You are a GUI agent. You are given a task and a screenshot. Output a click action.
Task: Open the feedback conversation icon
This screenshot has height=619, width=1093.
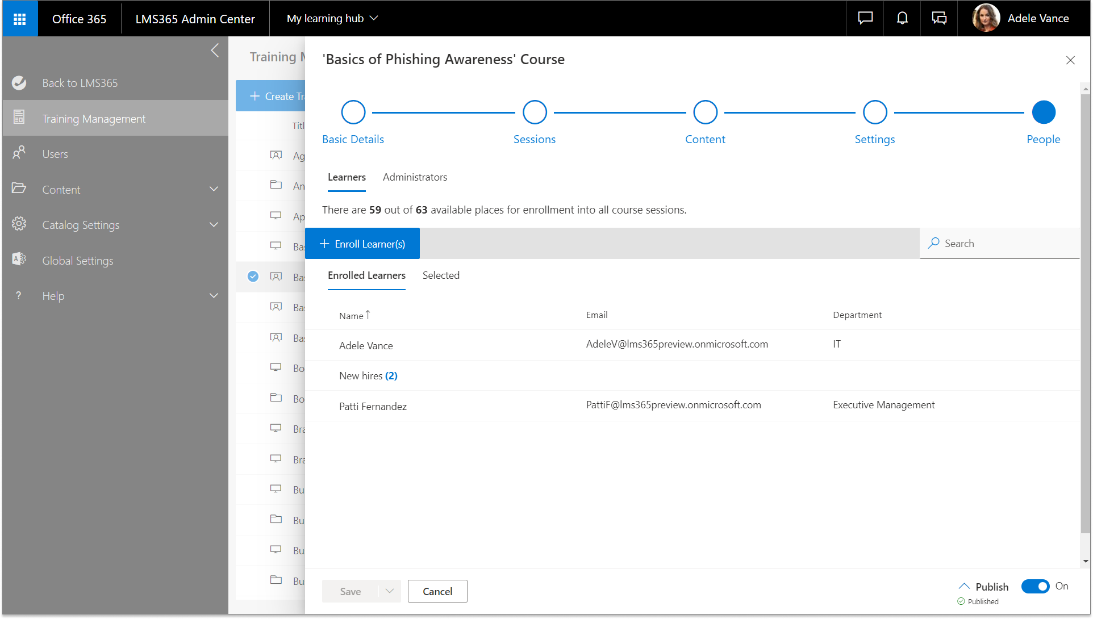tap(939, 18)
